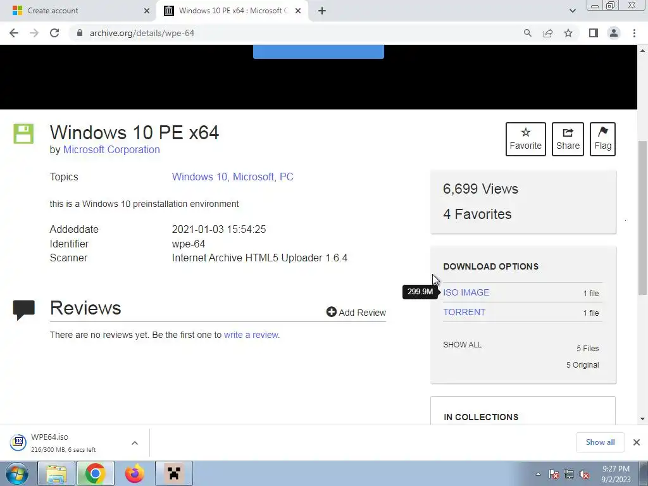This screenshot has width=648, height=486.
Task: Open a new browser tab
Action: (322, 11)
